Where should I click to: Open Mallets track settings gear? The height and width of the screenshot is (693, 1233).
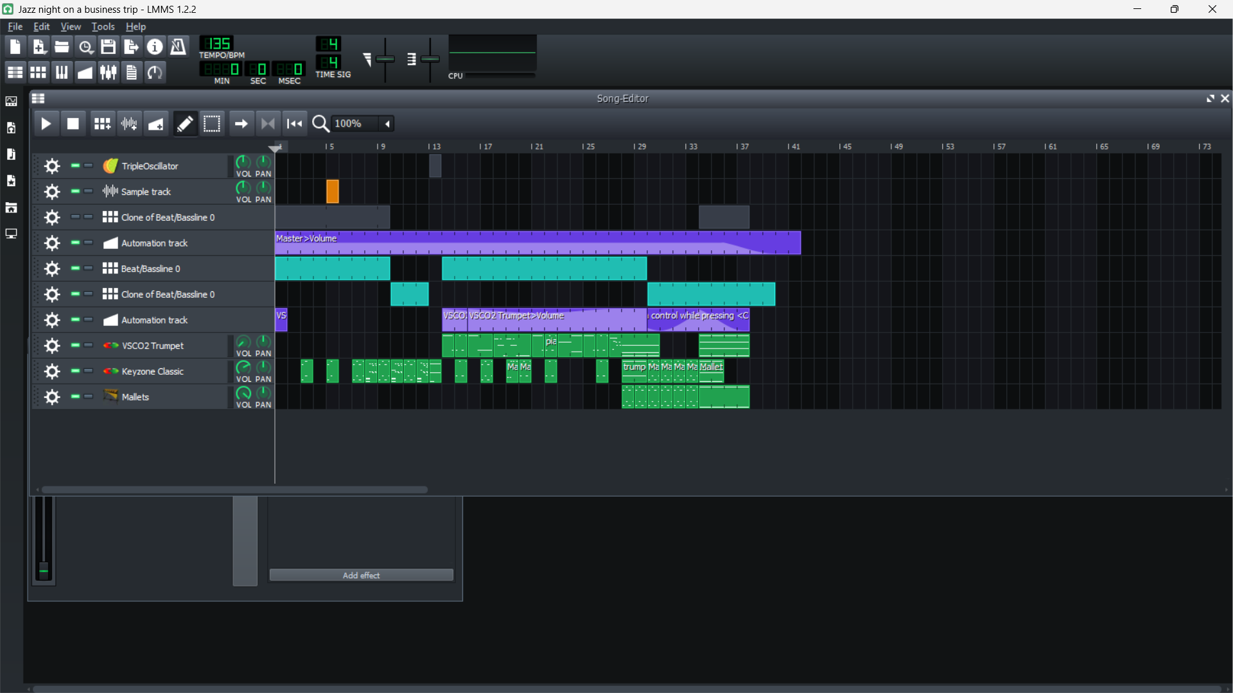[52, 397]
